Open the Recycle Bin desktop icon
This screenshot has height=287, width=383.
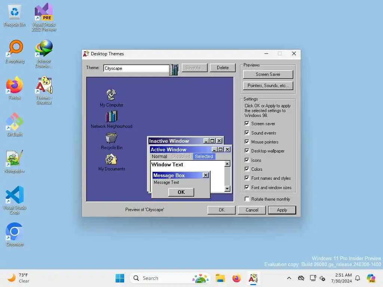15,15
